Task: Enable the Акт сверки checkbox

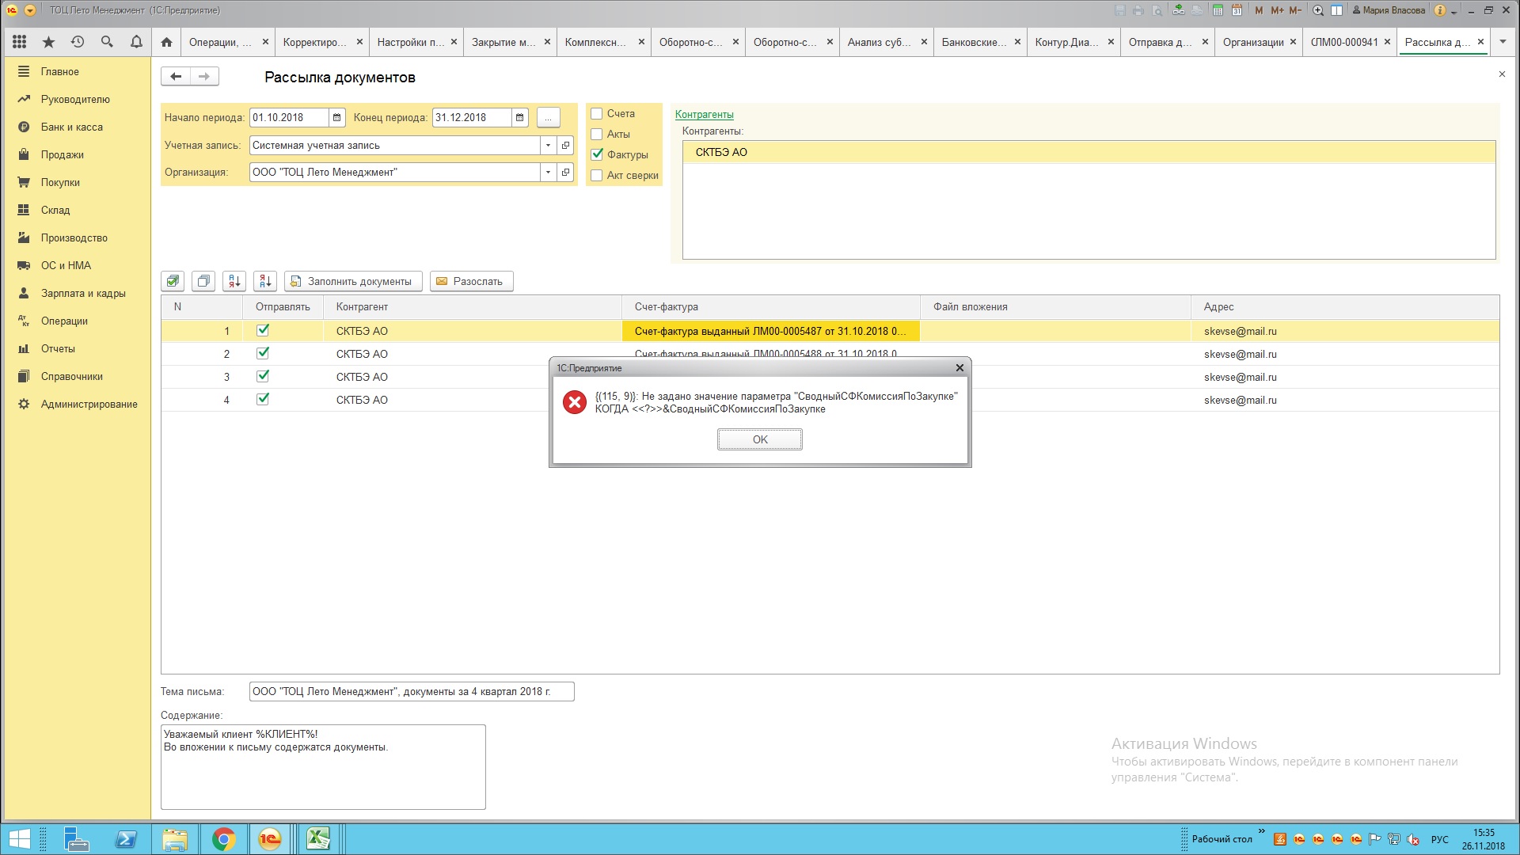Action: [x=597, y=176]
